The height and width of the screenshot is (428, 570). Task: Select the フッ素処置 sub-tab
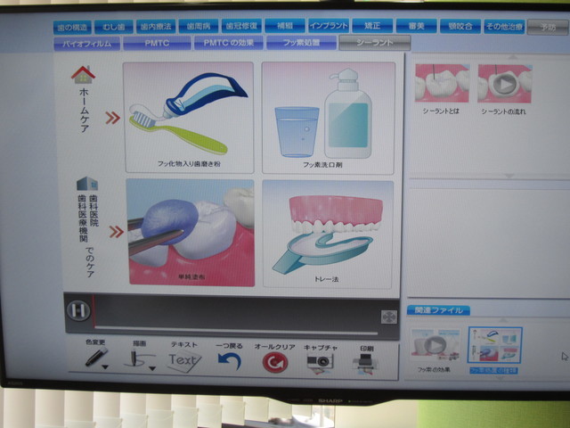click(x=301, y=43)
